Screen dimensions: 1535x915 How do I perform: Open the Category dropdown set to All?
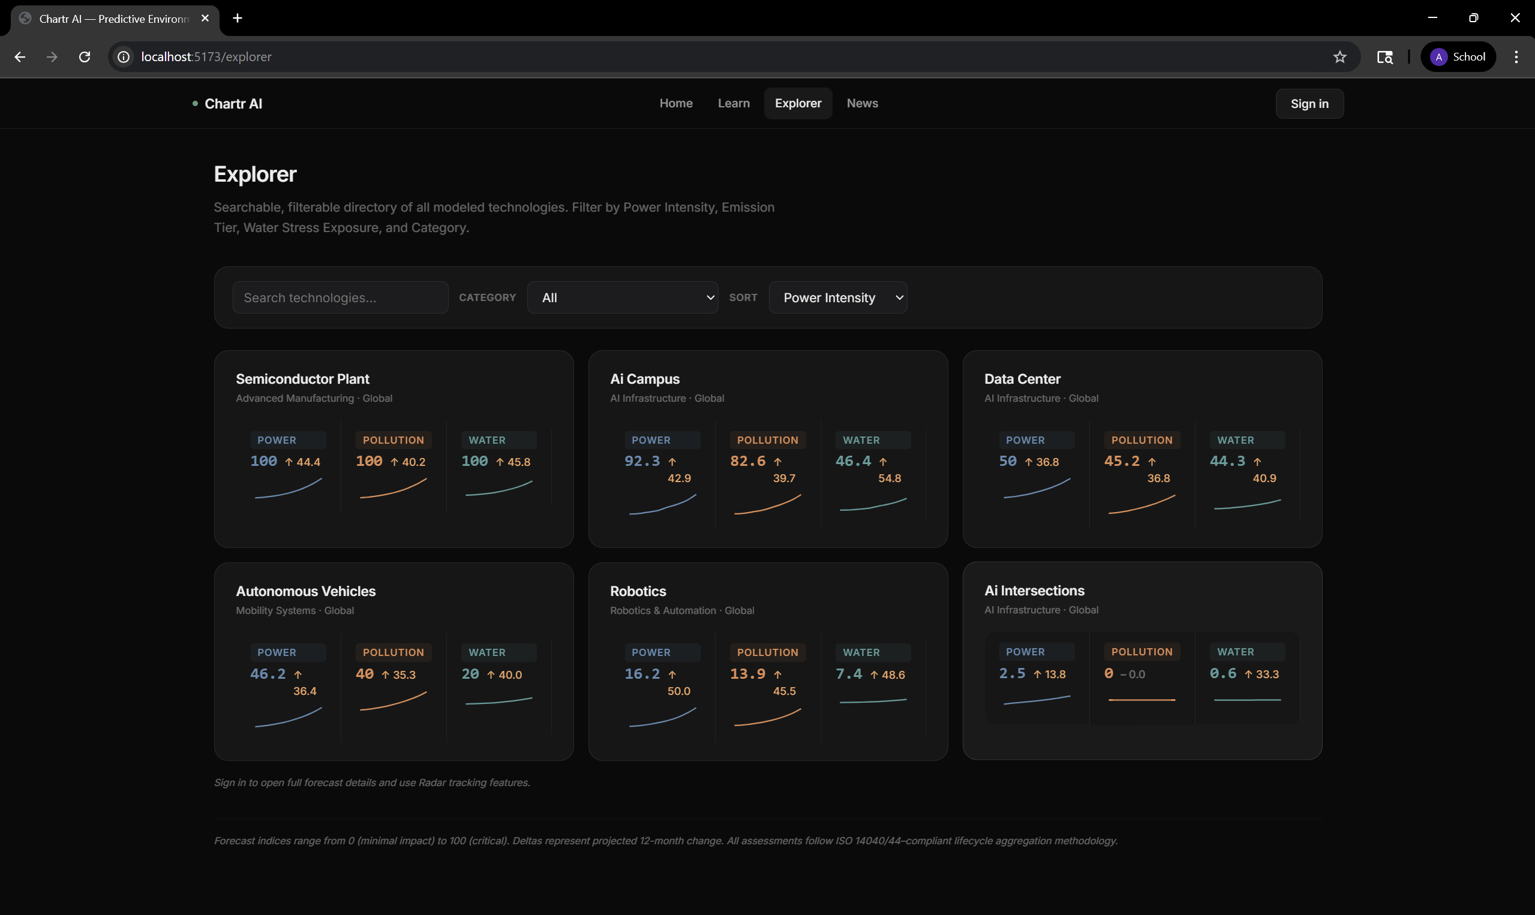[622, 298]
